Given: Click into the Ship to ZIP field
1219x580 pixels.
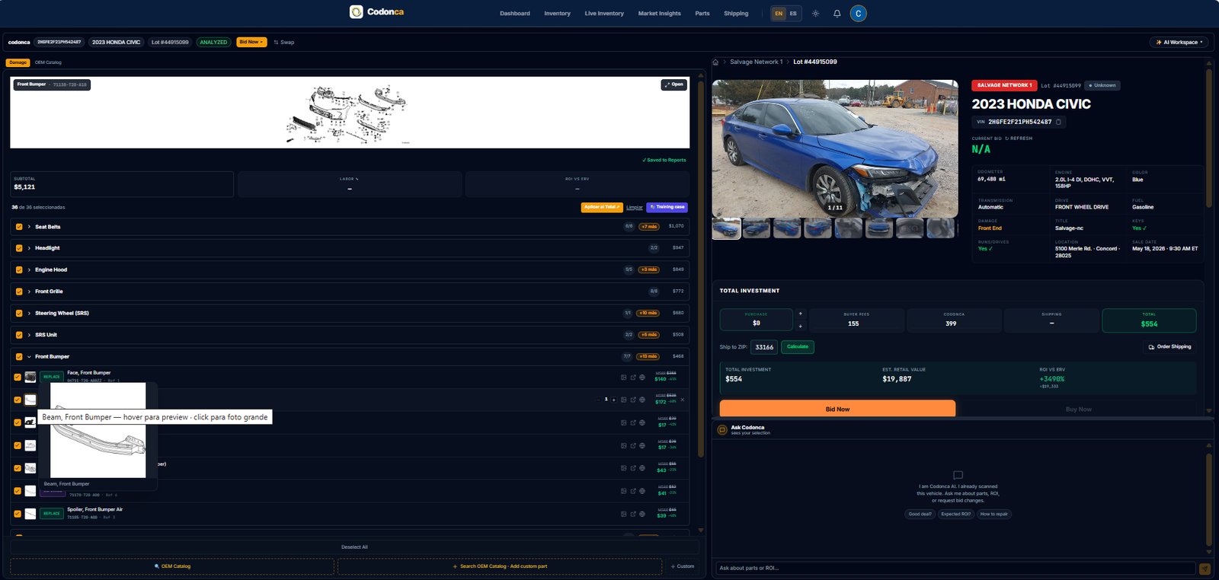Looking at the screenshot, I should (x=764, y=347).
